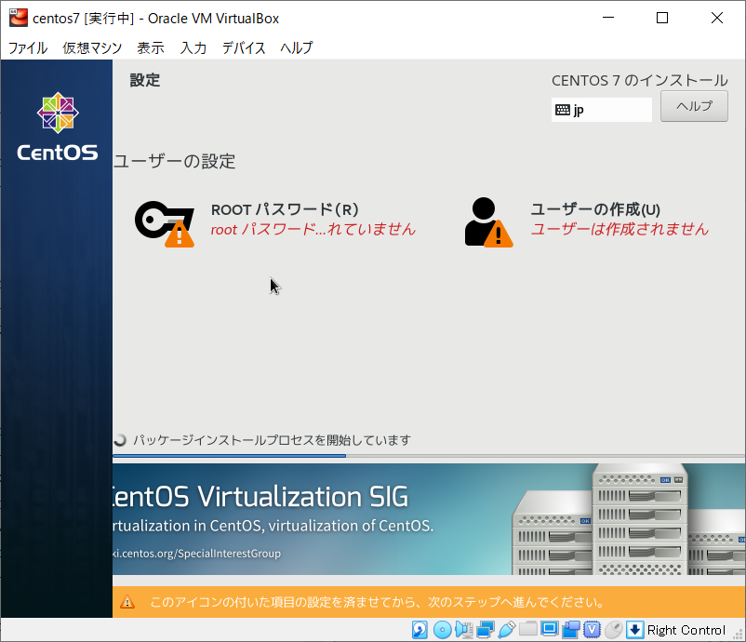Image resolution: width=746 pixels, height=642 pixels.
Task: Click the ヘルプ button in installer
Action: coord(694,106)
